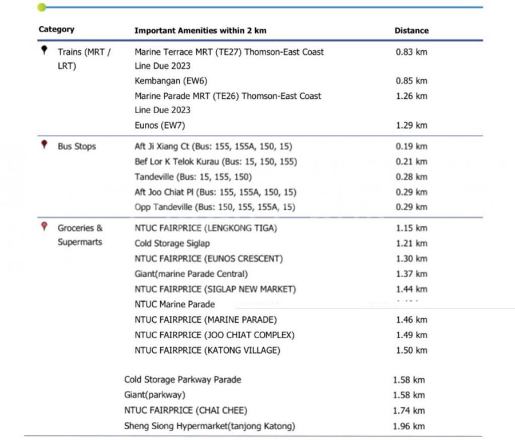The width and height of the screenshot is (515, 440).
Task: Click the black pin icon beside Trains
Action: (44, 51)
